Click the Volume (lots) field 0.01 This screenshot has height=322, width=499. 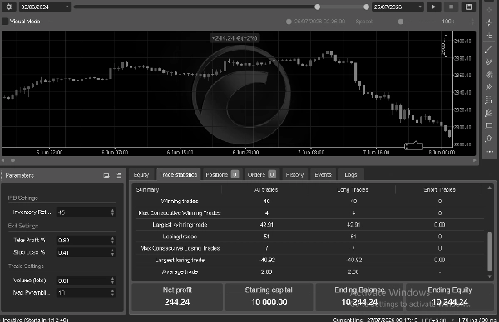(x=86, y=281)
